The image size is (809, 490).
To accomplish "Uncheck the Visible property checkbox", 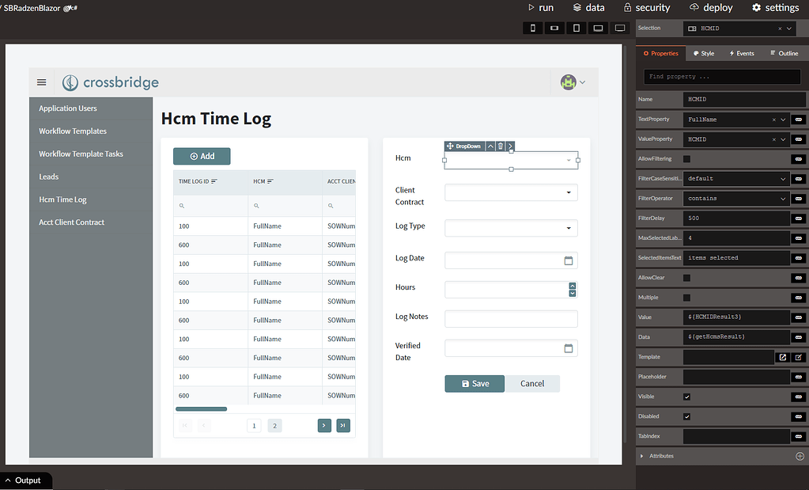I will (x=686, y=397).
